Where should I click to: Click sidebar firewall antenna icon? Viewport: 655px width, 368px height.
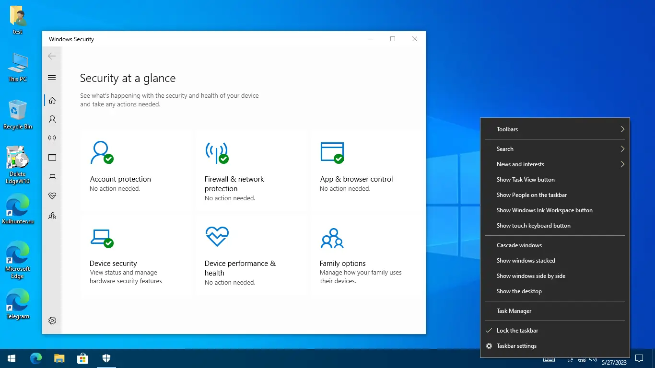click(52, 138)
